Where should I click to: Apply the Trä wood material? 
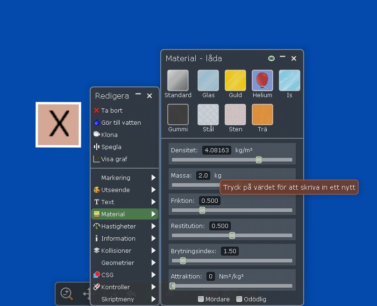262,114
